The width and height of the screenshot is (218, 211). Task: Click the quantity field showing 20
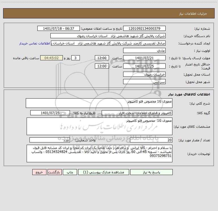pyautogui.click(x=151, y=140)
